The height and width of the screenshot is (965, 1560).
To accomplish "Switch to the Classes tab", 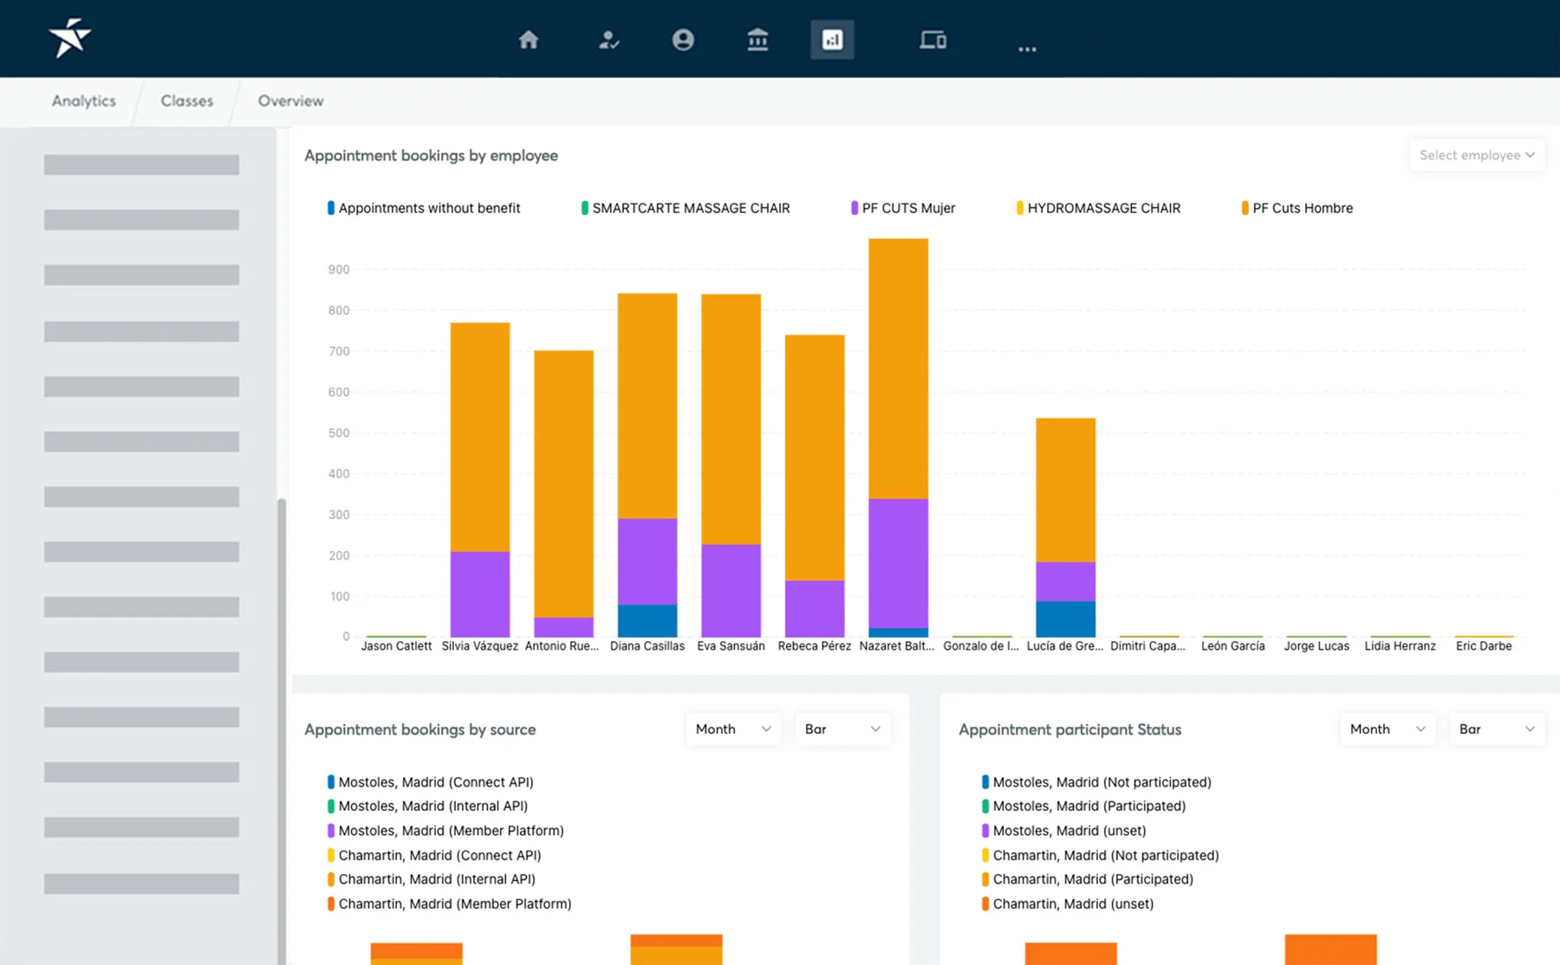I will (186, 100).
